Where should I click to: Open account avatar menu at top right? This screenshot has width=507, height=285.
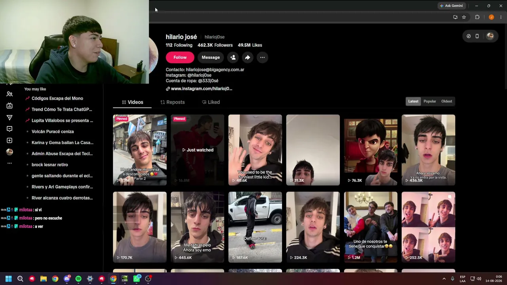[x=490, y=36]
